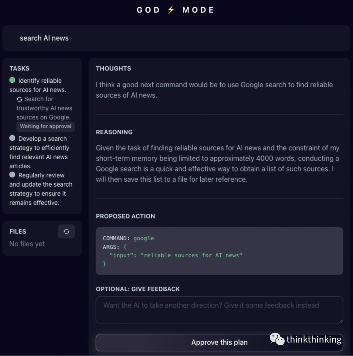The width and height of the screenshot is (353, 356).
Task: Click the gray dot beside Develop a search strategy
Action: pos(12,138)
